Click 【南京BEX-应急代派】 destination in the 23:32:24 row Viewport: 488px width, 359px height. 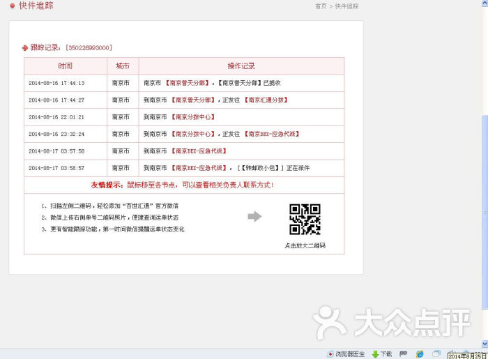coord(272,134)
